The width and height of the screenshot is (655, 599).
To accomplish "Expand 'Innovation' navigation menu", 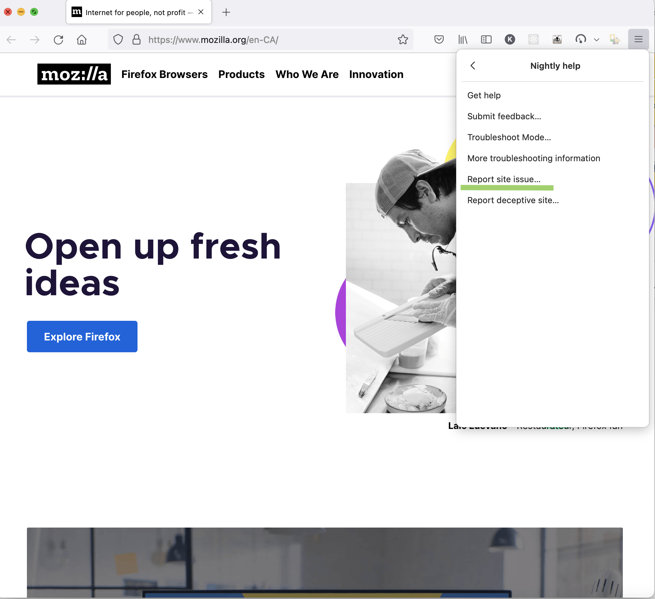I will 376,74.
